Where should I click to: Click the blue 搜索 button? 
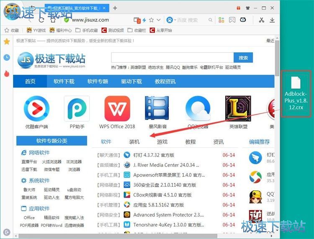243,58
